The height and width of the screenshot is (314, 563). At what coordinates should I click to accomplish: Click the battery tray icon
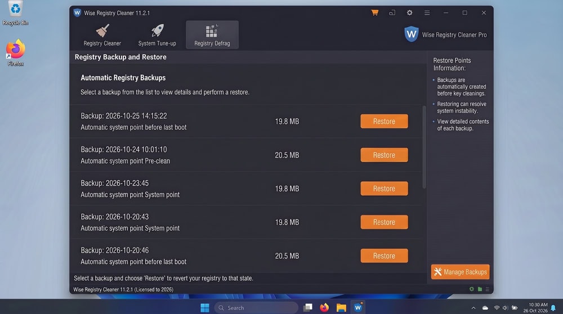click(x=515, y=308)
